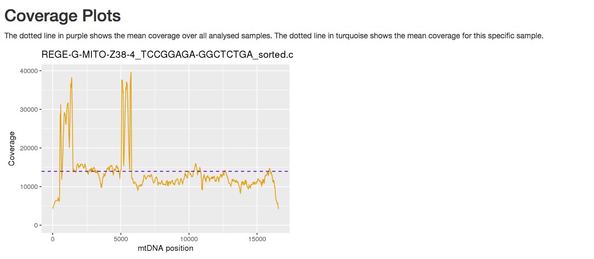The width and height of the screenshot is (594, 259).
Task: Click the coverage line's starting point at position 0
Action: pyautogui.click(x=53, y=208)
